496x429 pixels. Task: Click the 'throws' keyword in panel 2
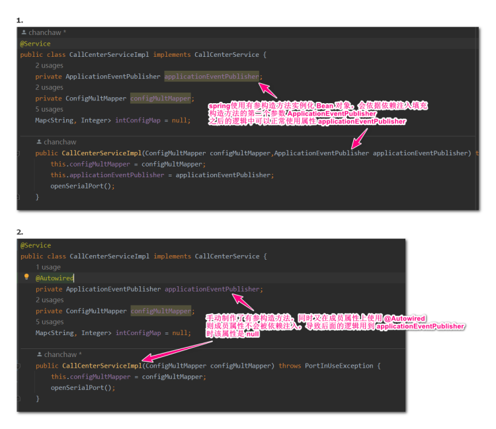(x=290, y=366)
